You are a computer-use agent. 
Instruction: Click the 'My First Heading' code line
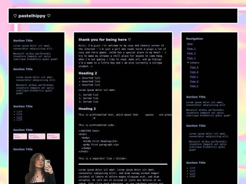coord(100,141)
